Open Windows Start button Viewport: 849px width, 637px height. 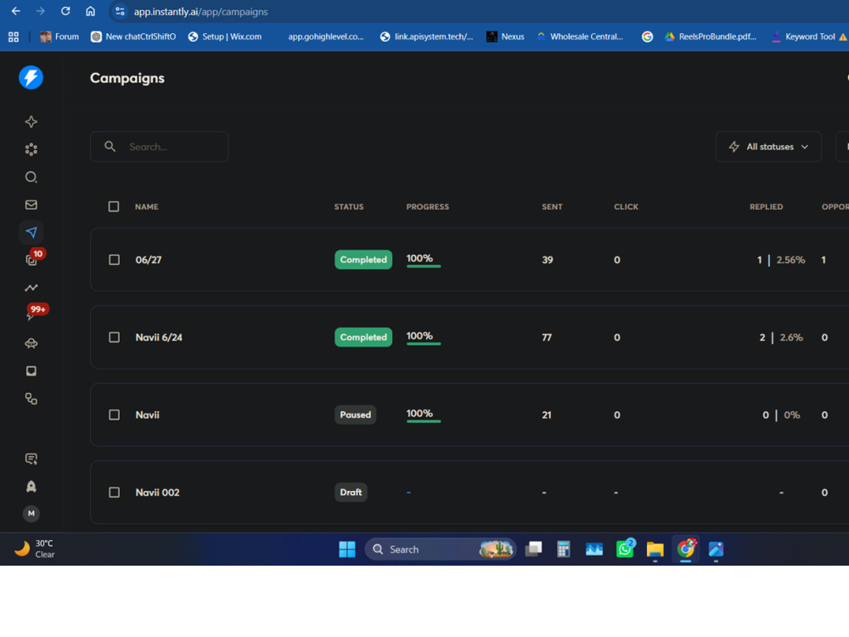[347, 550]
